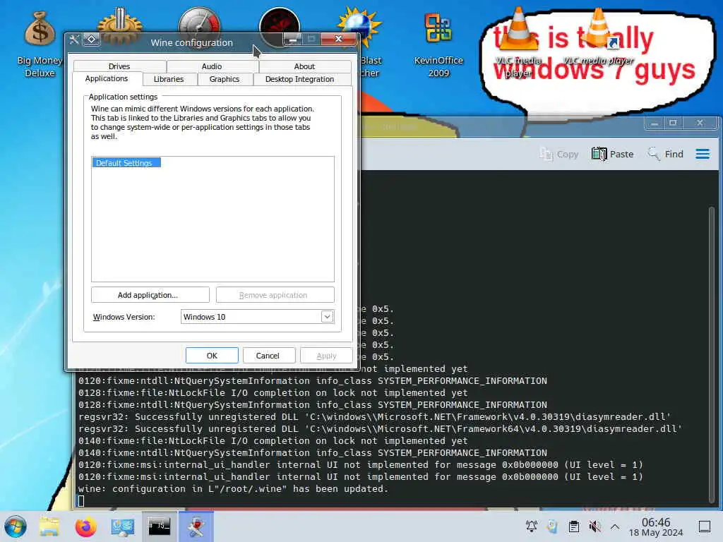Open the system settings taskbar icon

[122, 526]
